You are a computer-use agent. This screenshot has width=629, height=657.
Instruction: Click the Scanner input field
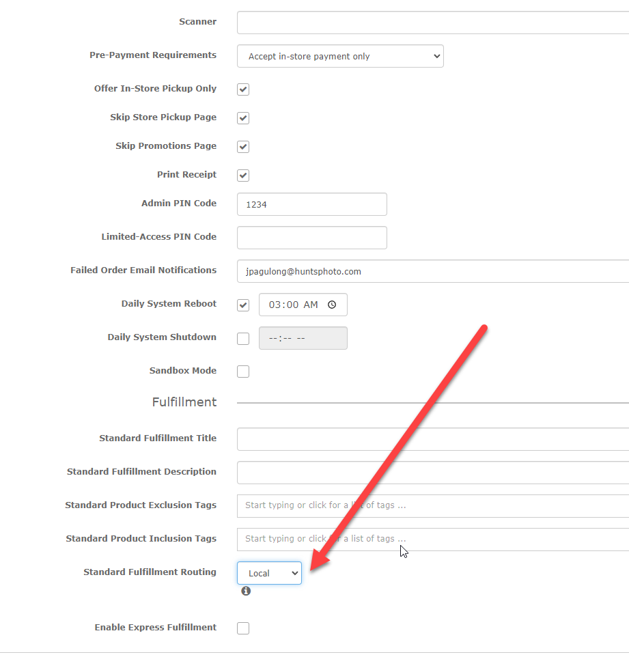pyautogui.click(x=433, y=23)
